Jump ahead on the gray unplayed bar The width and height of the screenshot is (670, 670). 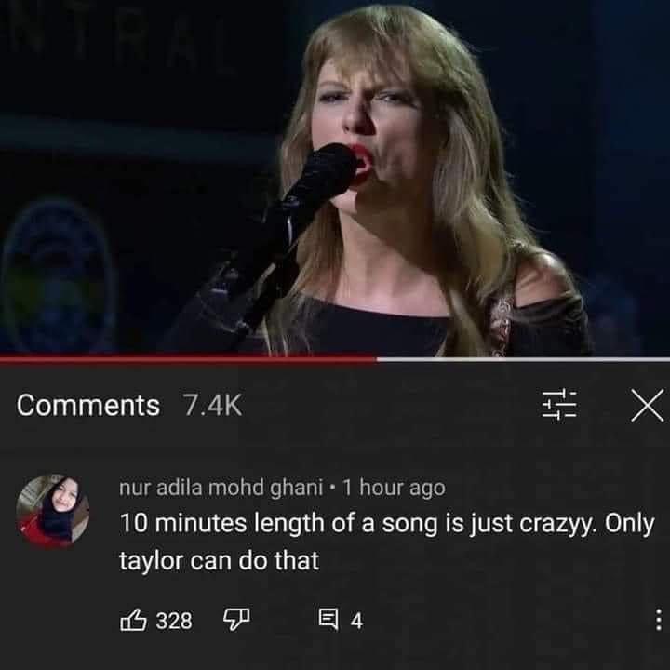point(521,358)
